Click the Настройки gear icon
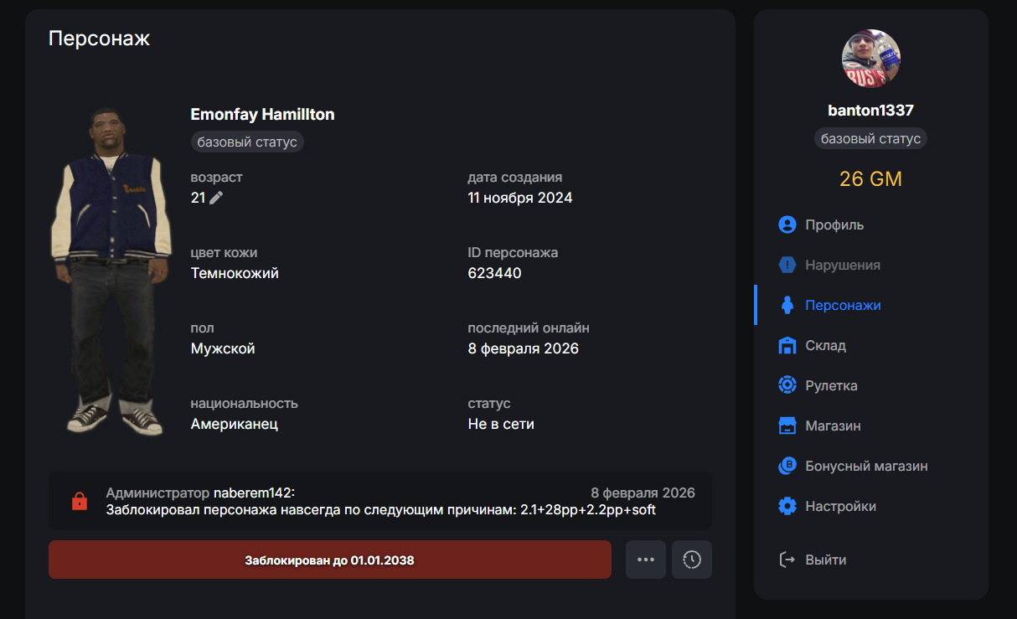The width and height of the screenshot is (1017, 619). pyautogui.click(x=787, y=506)
